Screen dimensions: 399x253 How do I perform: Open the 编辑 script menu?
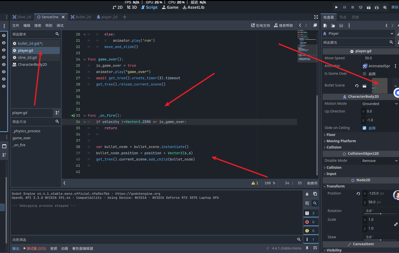pos(27,25)
